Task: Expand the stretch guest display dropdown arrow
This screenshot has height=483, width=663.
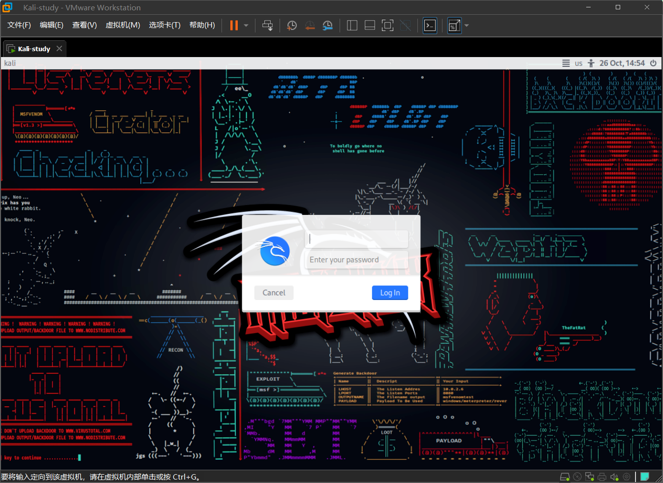Action: pos(467,26)
